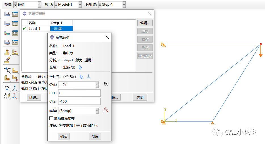Close the 载荷管理器 dialog
The image size is (265, 144).
[x=150, y=14]
